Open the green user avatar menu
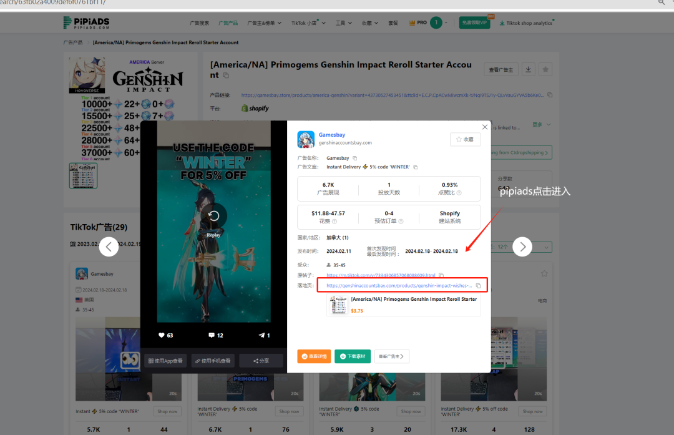The width and height of the screenshot is (674, 435). (x=436, y=23)
